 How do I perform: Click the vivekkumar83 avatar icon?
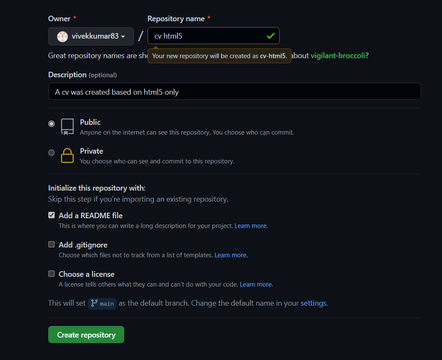pos(62,37)
